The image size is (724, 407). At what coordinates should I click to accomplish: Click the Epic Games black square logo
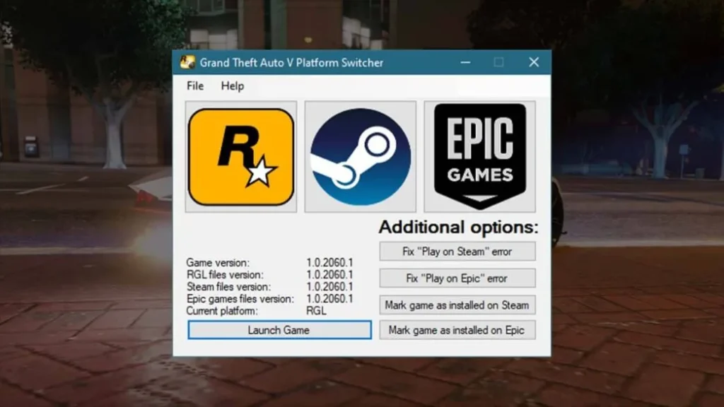point(481,156)
